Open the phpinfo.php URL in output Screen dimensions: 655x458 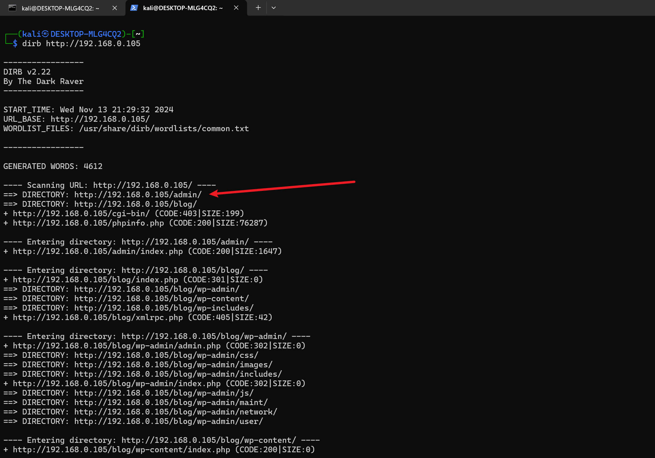(x=88, y=223)
